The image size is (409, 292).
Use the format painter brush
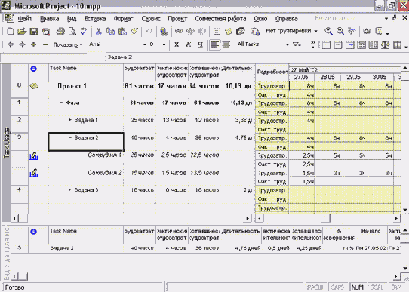[x=134, y=32]
